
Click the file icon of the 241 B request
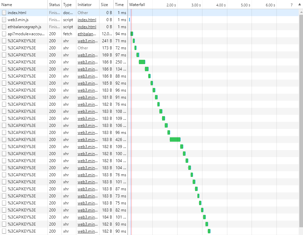coord(4,41)
